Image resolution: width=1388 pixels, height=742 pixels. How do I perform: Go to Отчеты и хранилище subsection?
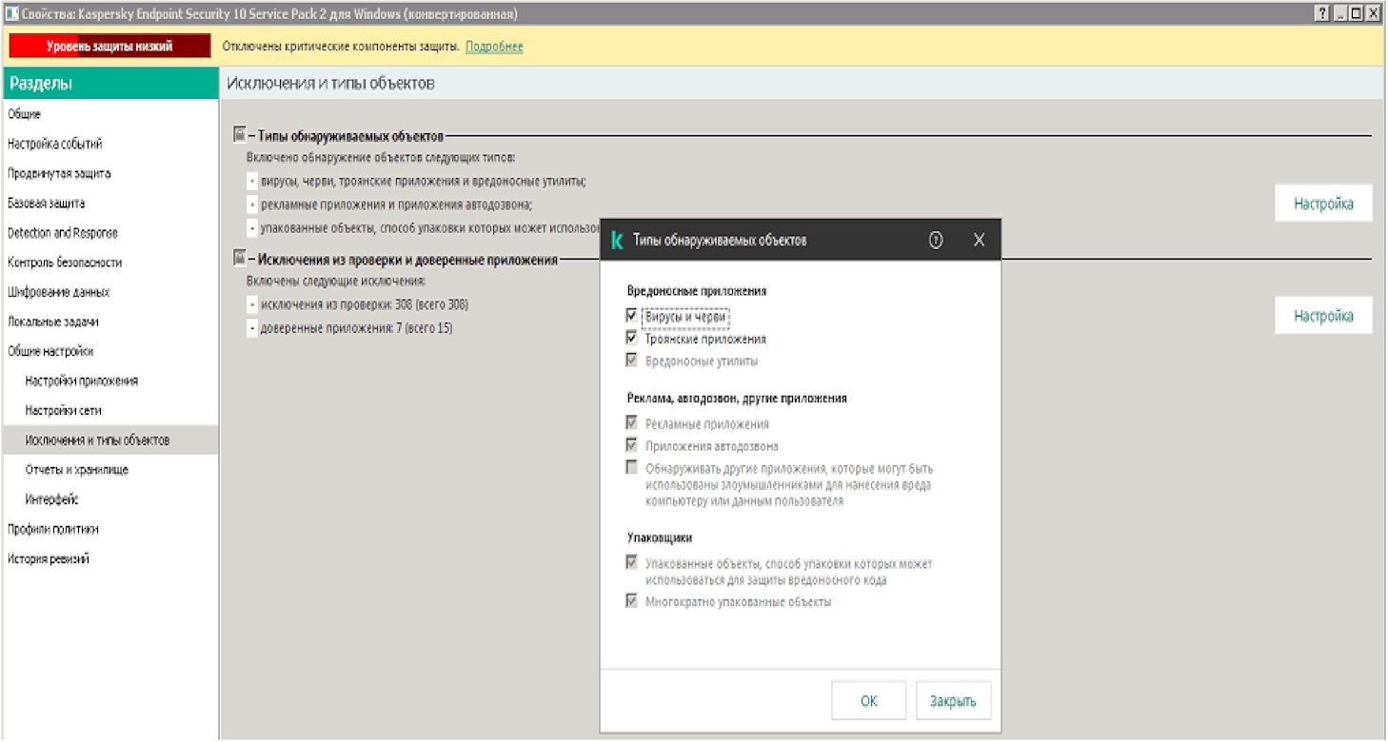point(77,470)
